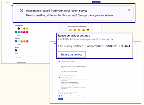Select 'When a user is about to abandon' option
This screenshot has height=105, width=144.
(59, 66)
